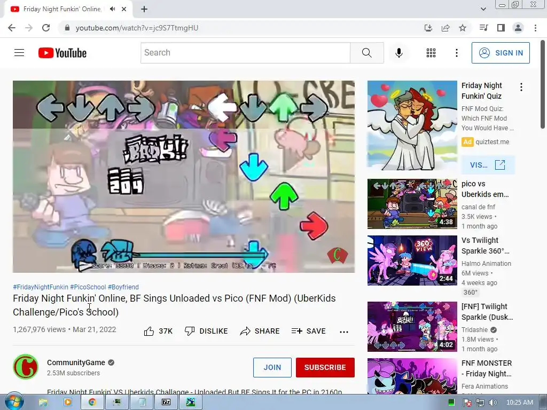Click the Vs Twilight Sparkle 360° title

pyautogui.click(x=485, y=246)
